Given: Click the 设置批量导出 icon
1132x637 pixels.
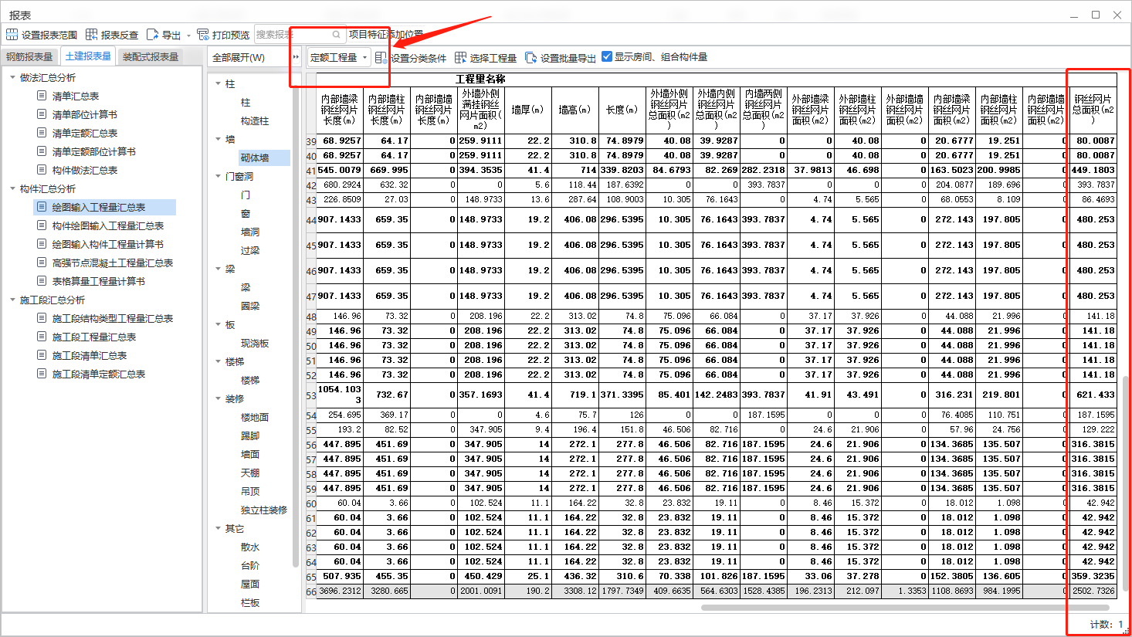Looking at the screenshot, I should pyautogui.click(x=530, y=58).
